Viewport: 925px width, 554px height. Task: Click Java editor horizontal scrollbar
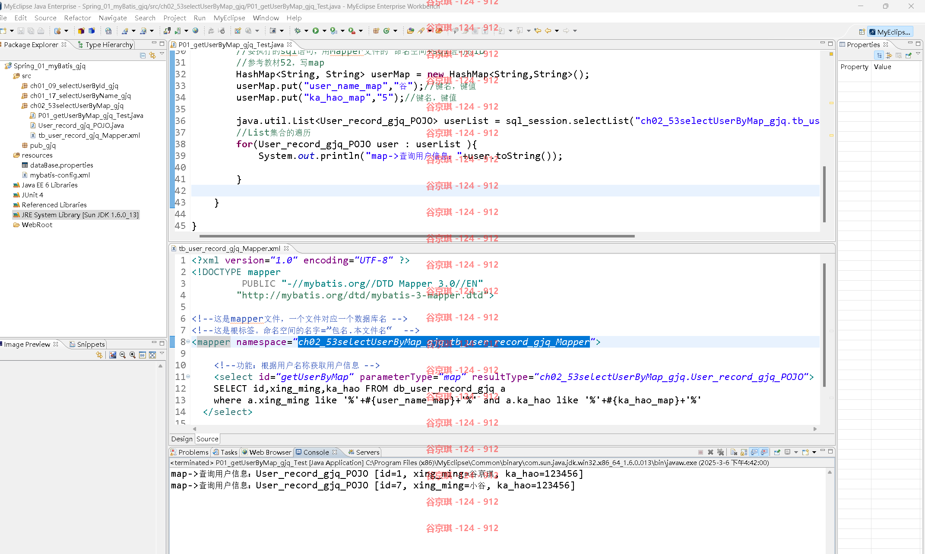tap(417, 236)
